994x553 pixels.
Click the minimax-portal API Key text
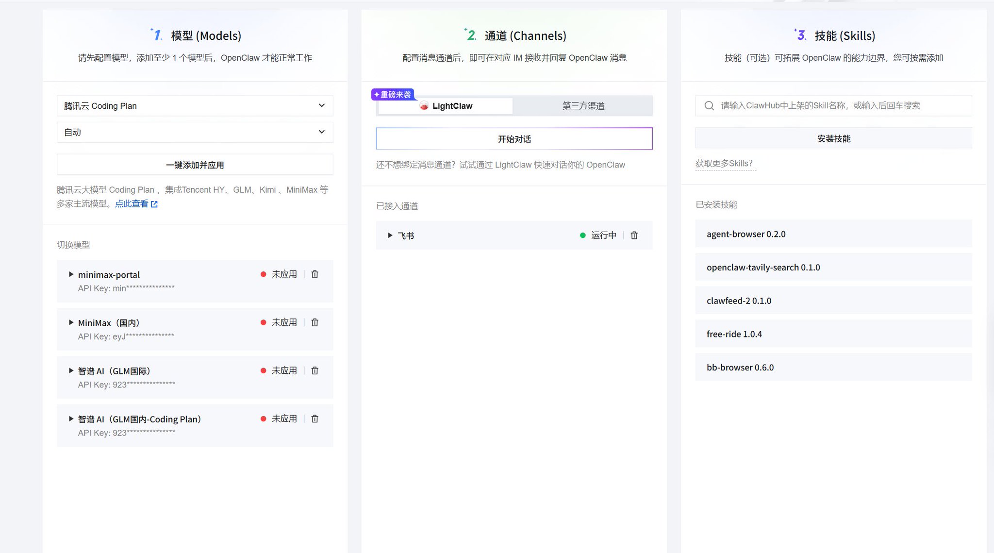point(126,288)
